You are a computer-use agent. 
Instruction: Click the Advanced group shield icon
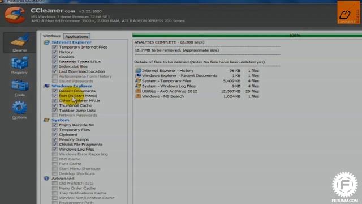click(46, 178)
